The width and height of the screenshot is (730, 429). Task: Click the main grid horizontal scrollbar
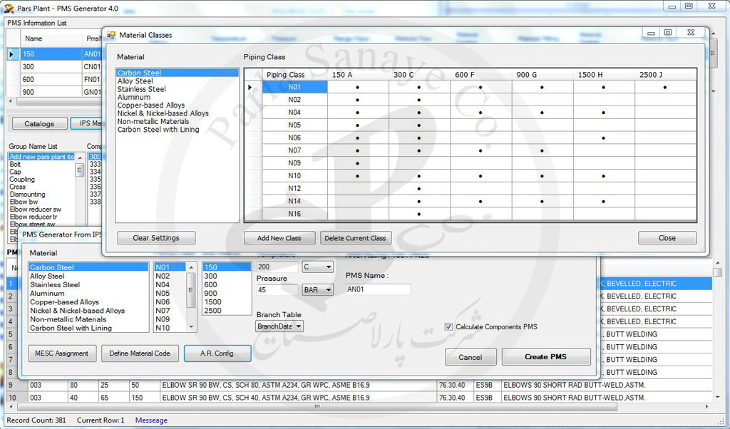[x=317, y=407]
